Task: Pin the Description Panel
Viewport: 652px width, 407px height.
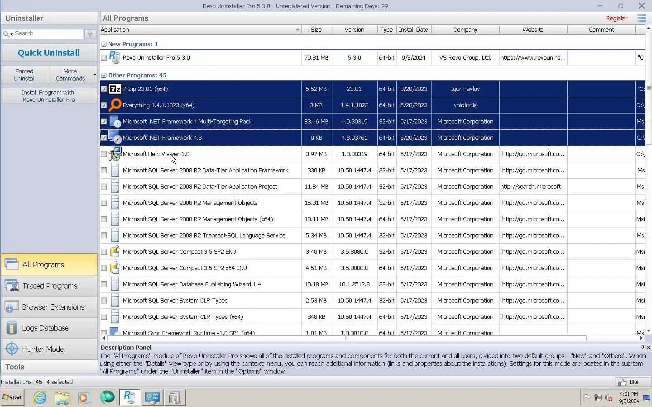Action: tap(642, 347)
